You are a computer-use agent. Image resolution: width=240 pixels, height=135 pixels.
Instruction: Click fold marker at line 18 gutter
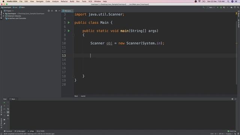pyautogui.click(x=73, y=76)
